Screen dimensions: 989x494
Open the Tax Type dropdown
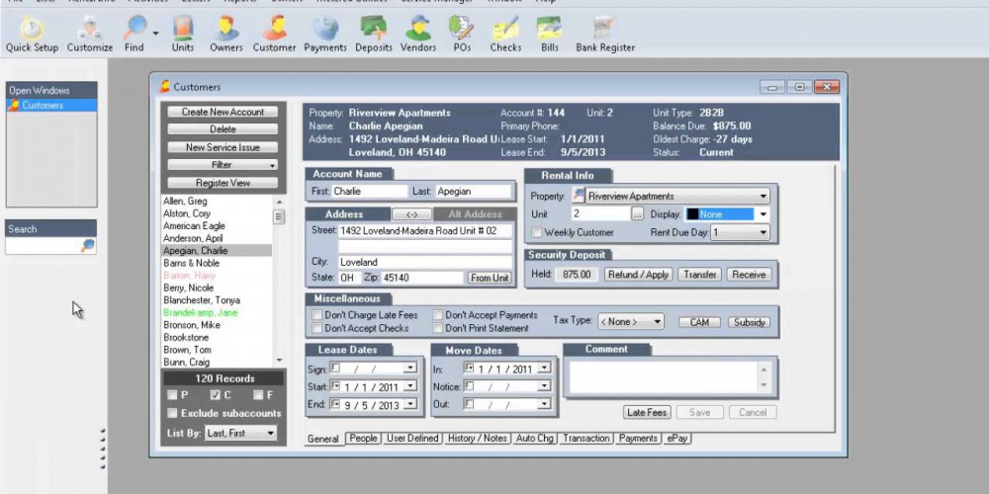(631, 322)
